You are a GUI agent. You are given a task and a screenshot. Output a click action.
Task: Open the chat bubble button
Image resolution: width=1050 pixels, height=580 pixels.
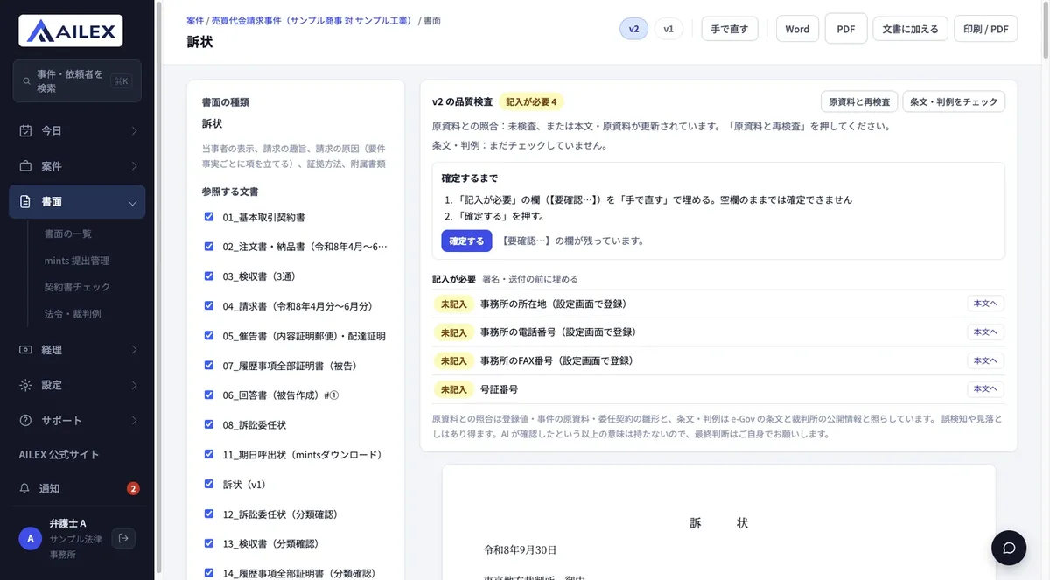point(1009,548)
